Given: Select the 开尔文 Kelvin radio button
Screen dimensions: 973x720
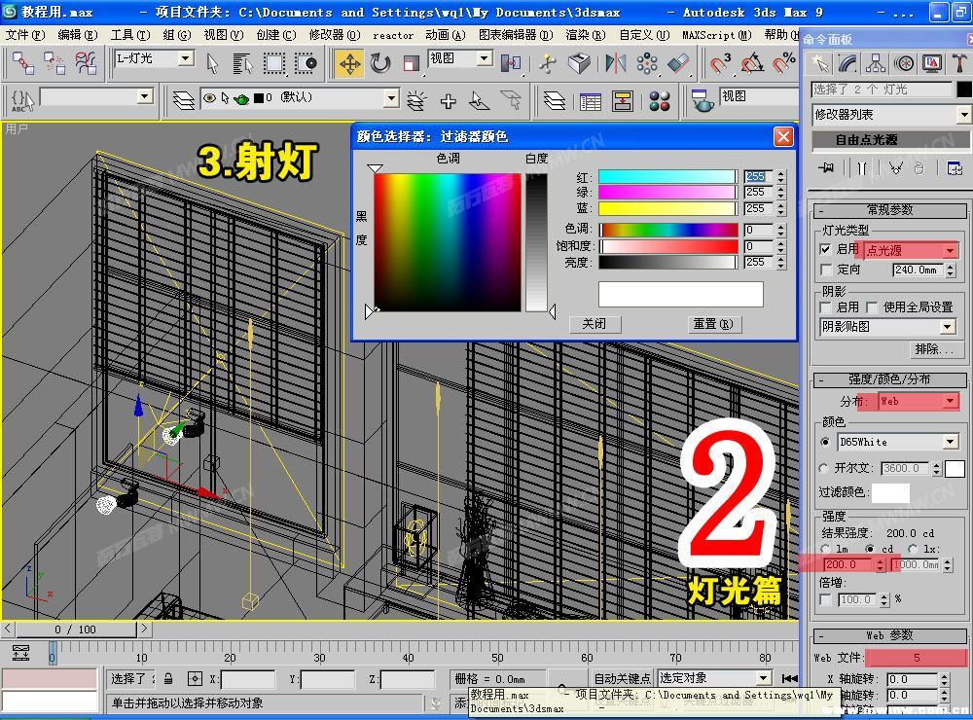Looking at the screenshot, I should click(824, 468).
